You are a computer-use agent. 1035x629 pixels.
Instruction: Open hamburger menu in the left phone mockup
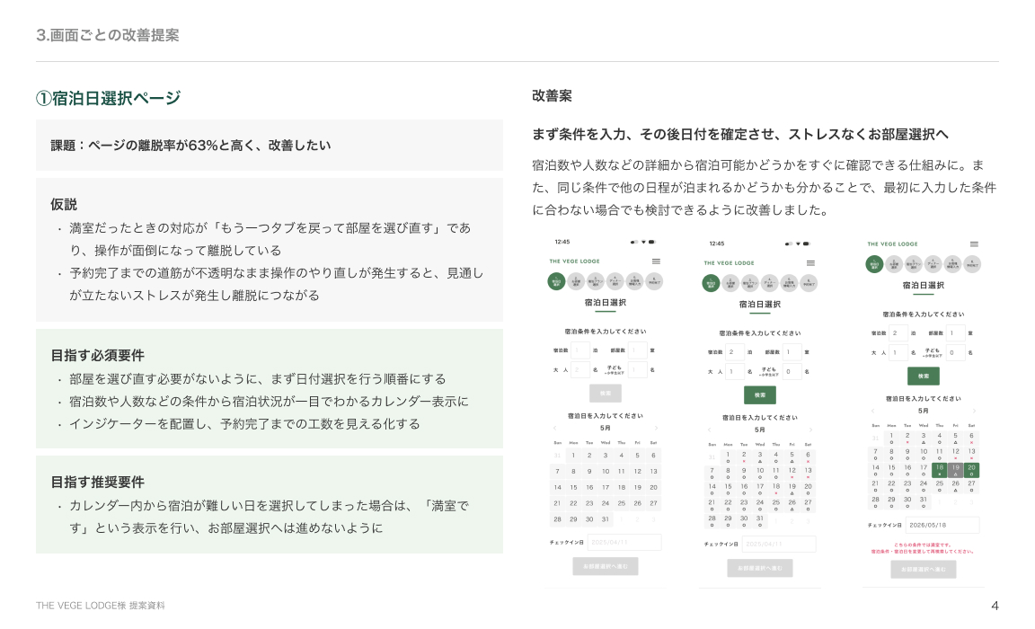point(656,261)
